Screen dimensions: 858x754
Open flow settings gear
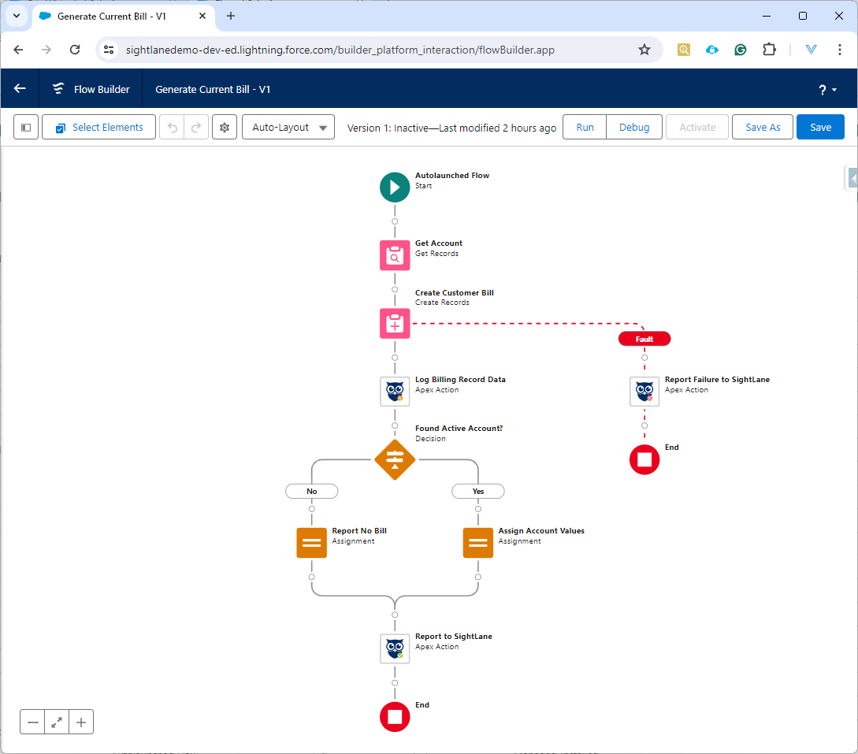tap(225, 127)
